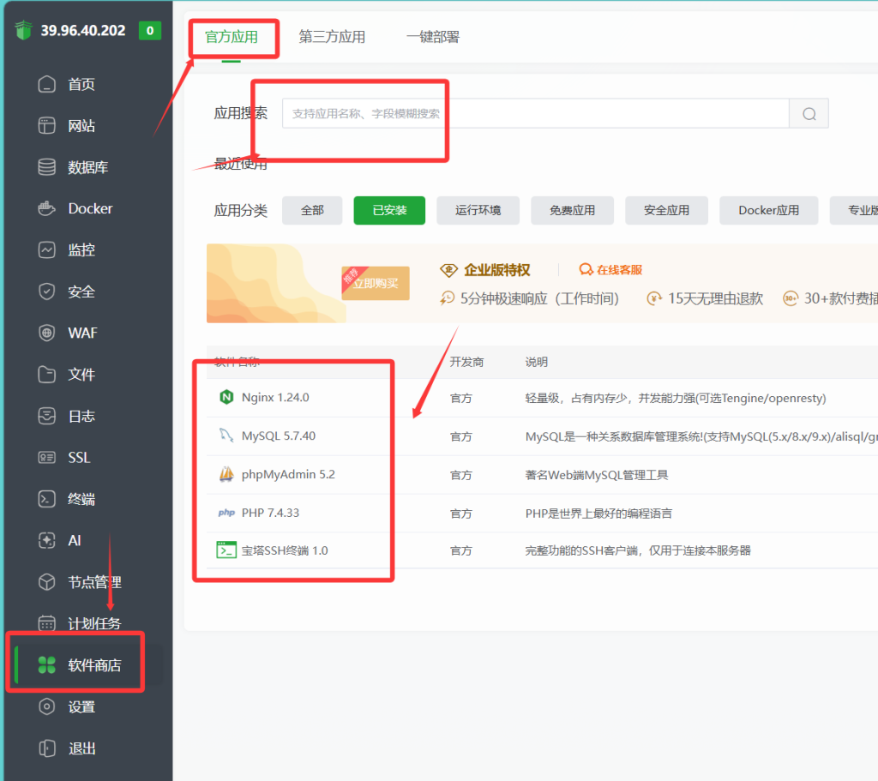Focus the 应用搜索 input field
The image size is (878, 781).
(535, 114)
